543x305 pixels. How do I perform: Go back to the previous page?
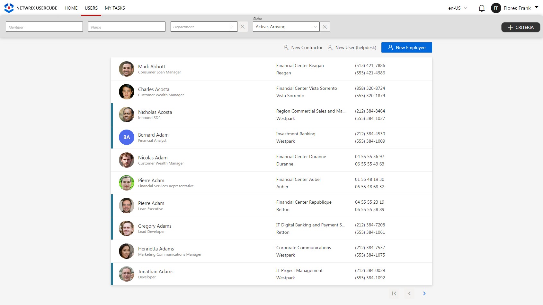(409, 293)
